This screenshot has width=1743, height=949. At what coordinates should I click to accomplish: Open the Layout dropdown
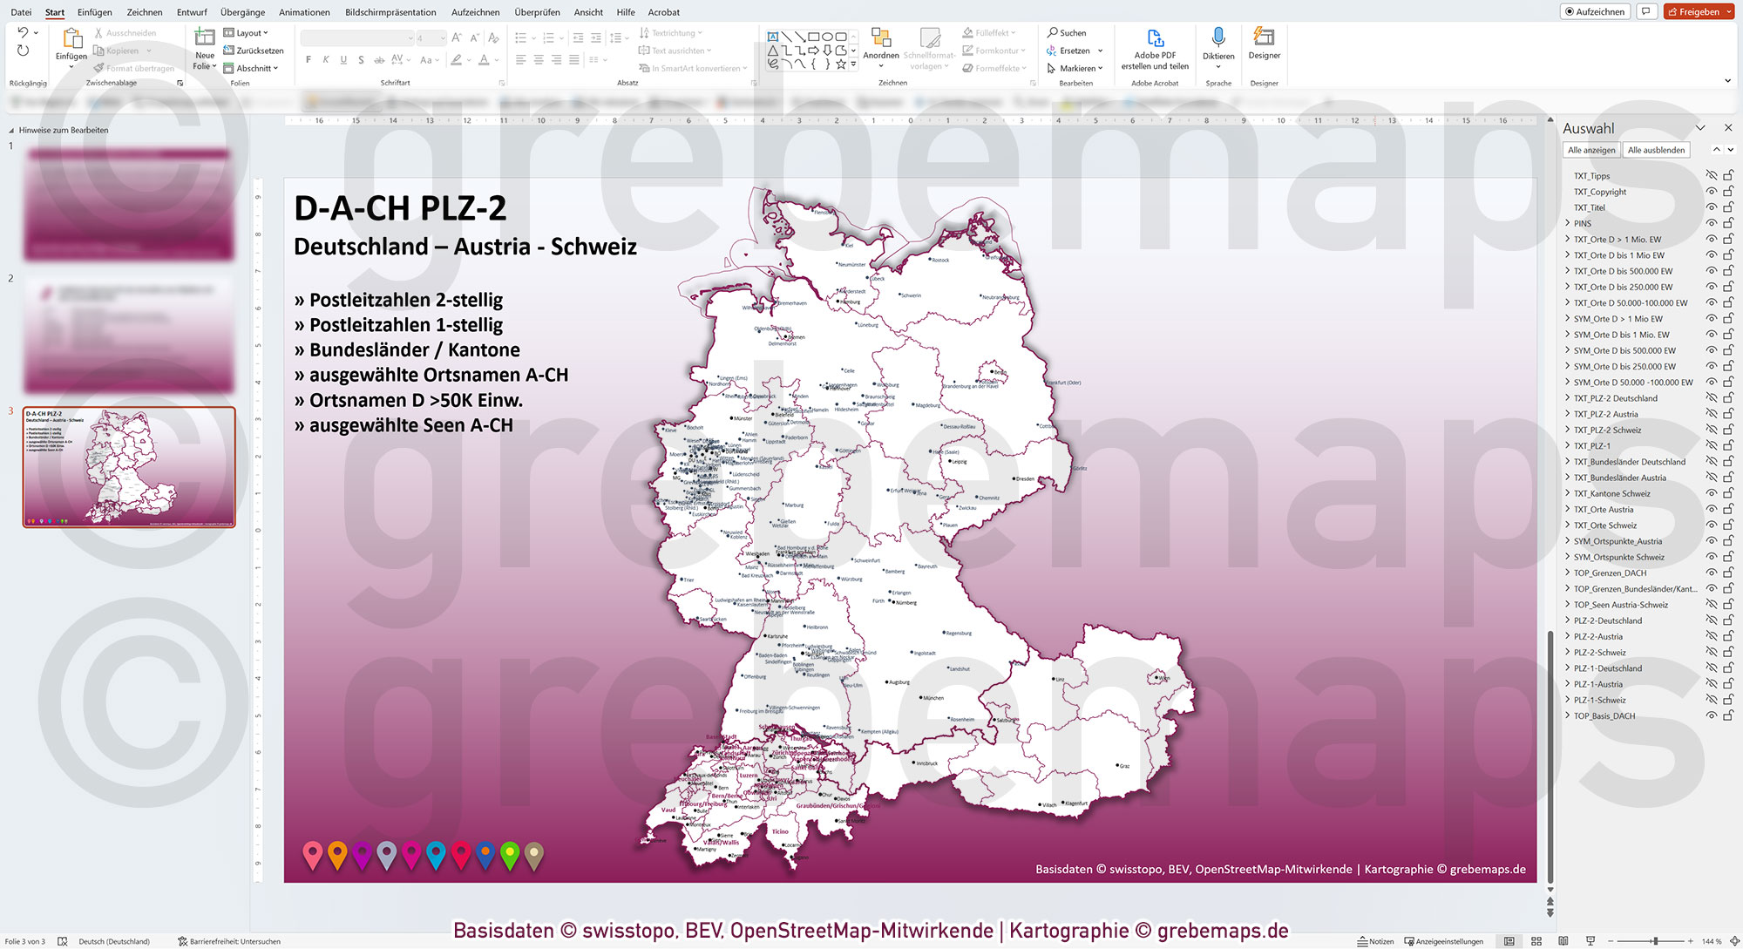[x=248, y=32]
